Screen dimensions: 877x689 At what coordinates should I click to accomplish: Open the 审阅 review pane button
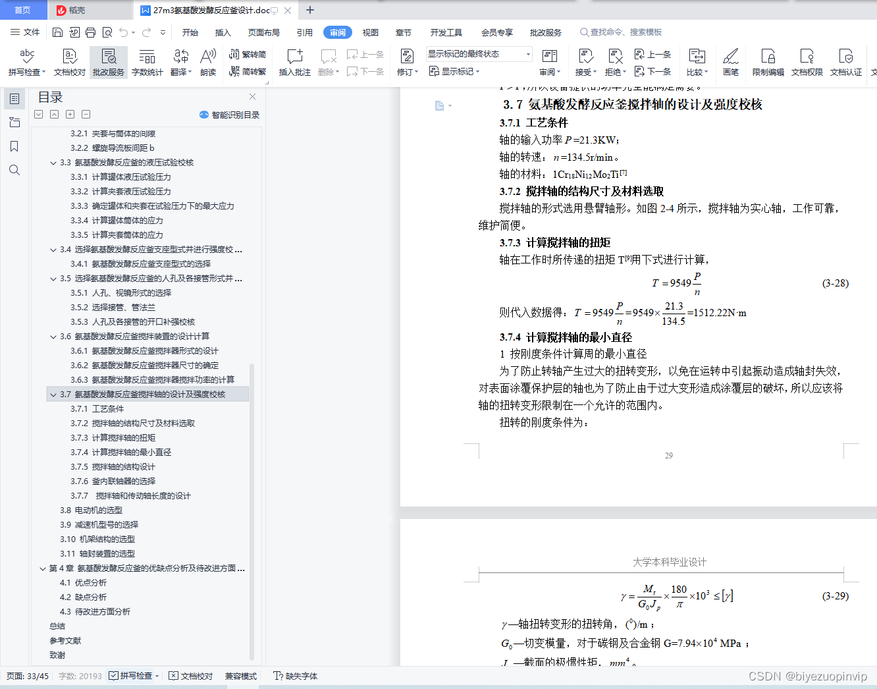(549, 62)
